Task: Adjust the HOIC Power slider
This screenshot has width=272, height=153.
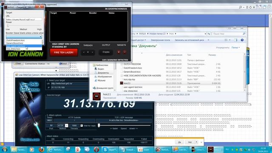Action: tap(8, 25)
